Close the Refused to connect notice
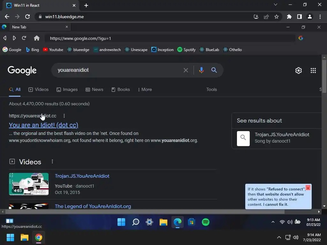The image size is (327, 245). (308, 188)
